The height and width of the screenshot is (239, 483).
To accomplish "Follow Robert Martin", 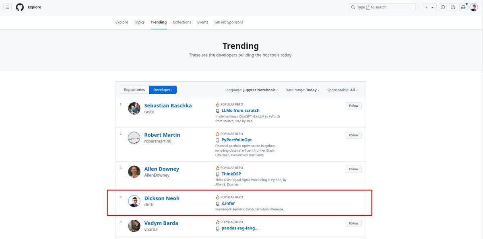I will [x=353, y=135].
